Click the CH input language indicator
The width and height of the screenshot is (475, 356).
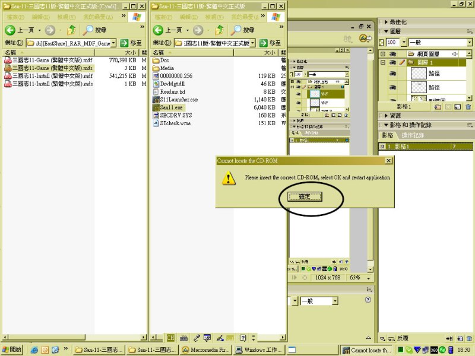pyautogui.click(x=170, y=338)
